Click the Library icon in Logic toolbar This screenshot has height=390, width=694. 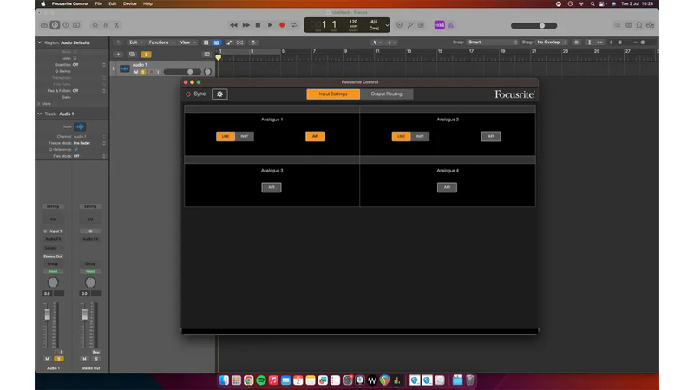click(x=44, y=25)
